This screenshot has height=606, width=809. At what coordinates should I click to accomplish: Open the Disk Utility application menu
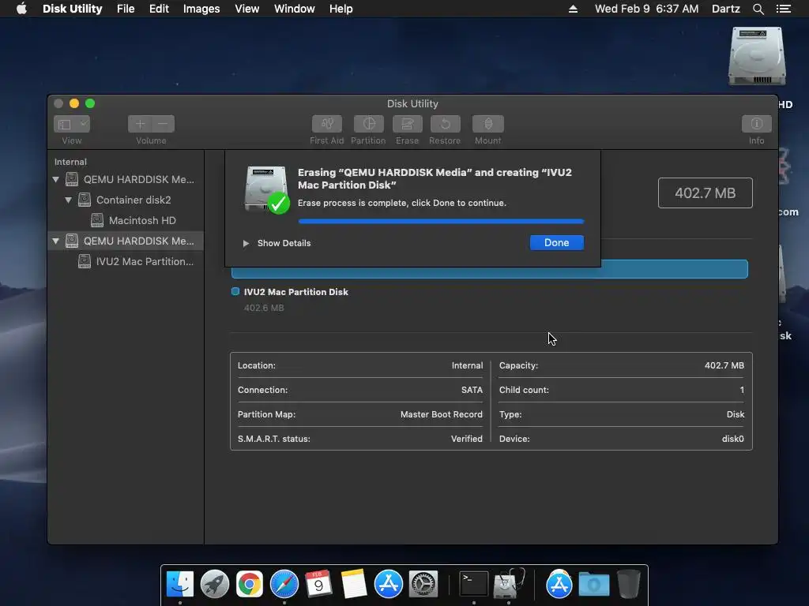(72, 9)
